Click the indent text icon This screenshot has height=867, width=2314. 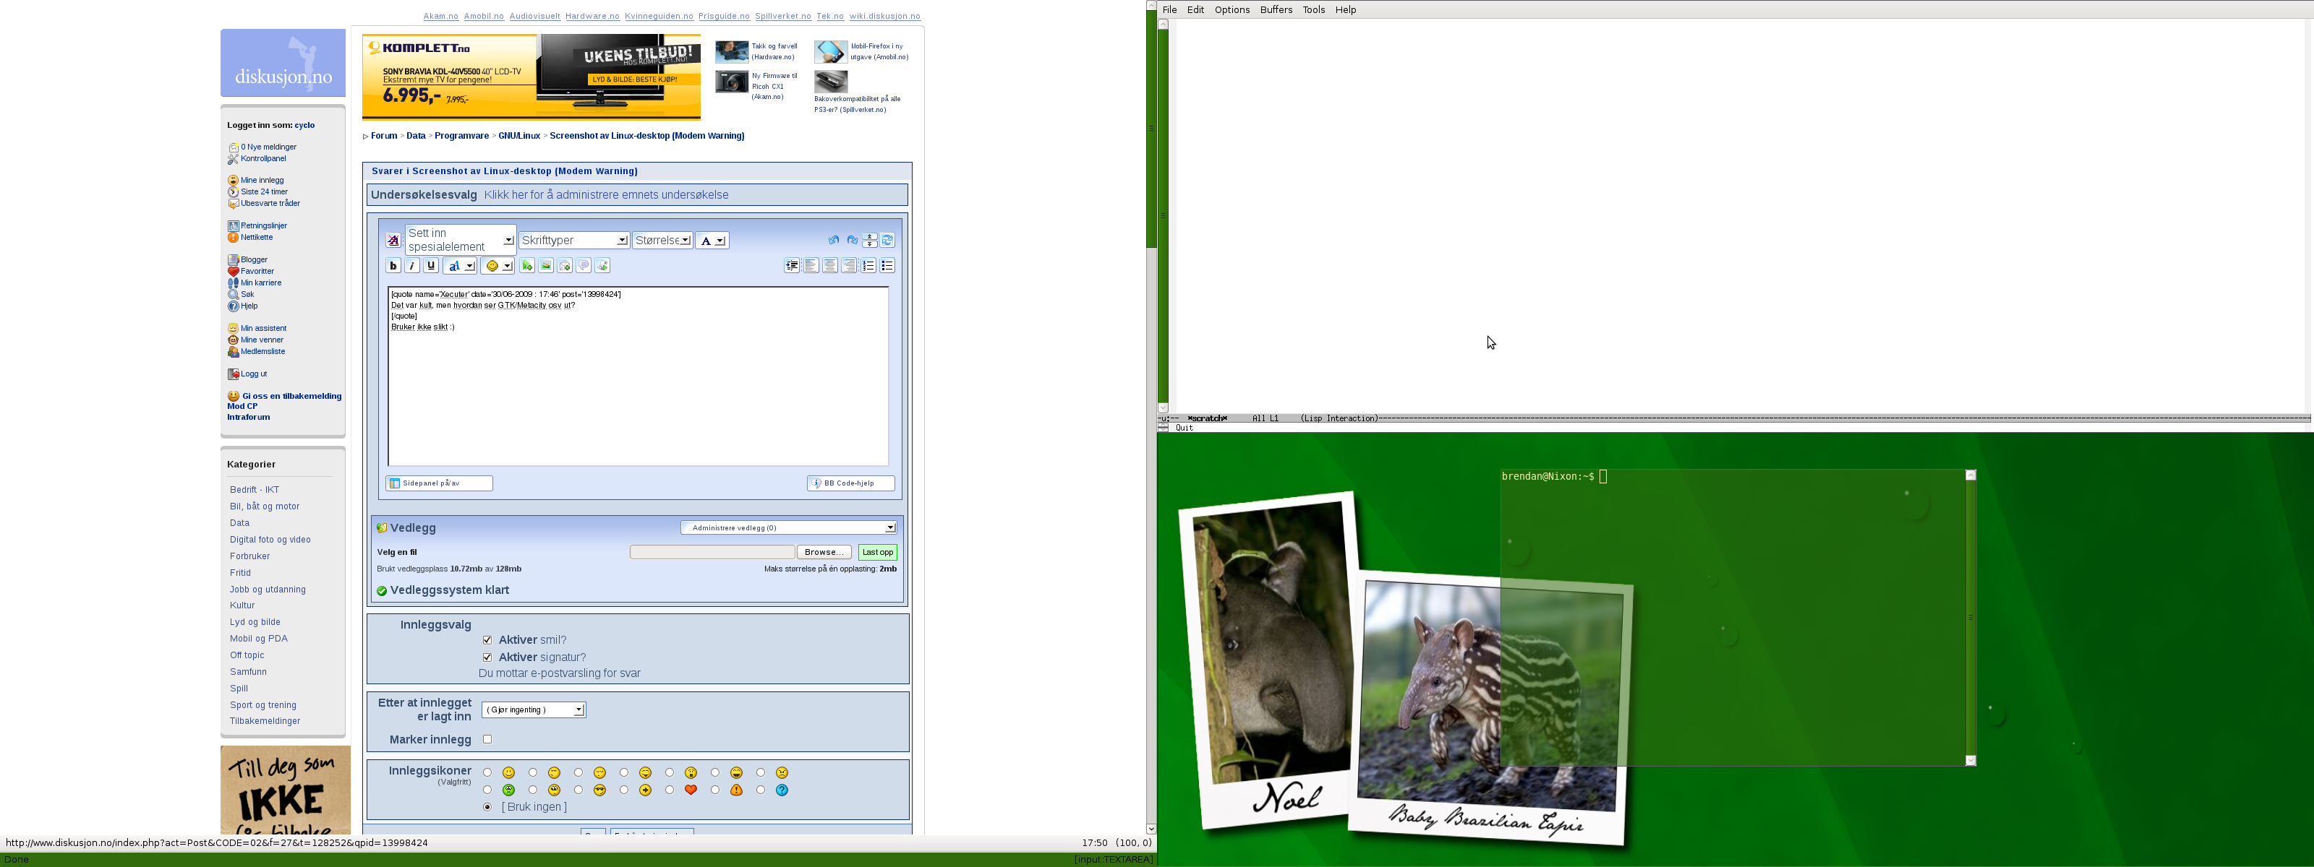tap(793, 266)
